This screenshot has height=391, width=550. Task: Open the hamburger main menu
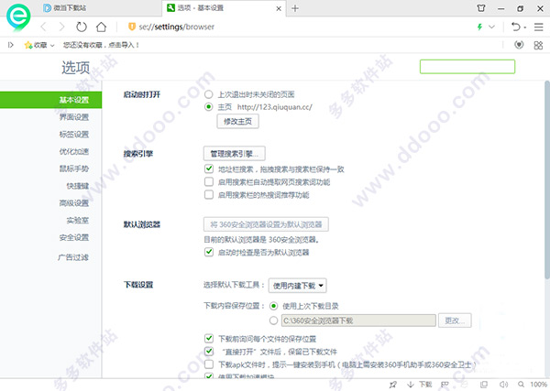click(538, 27)
